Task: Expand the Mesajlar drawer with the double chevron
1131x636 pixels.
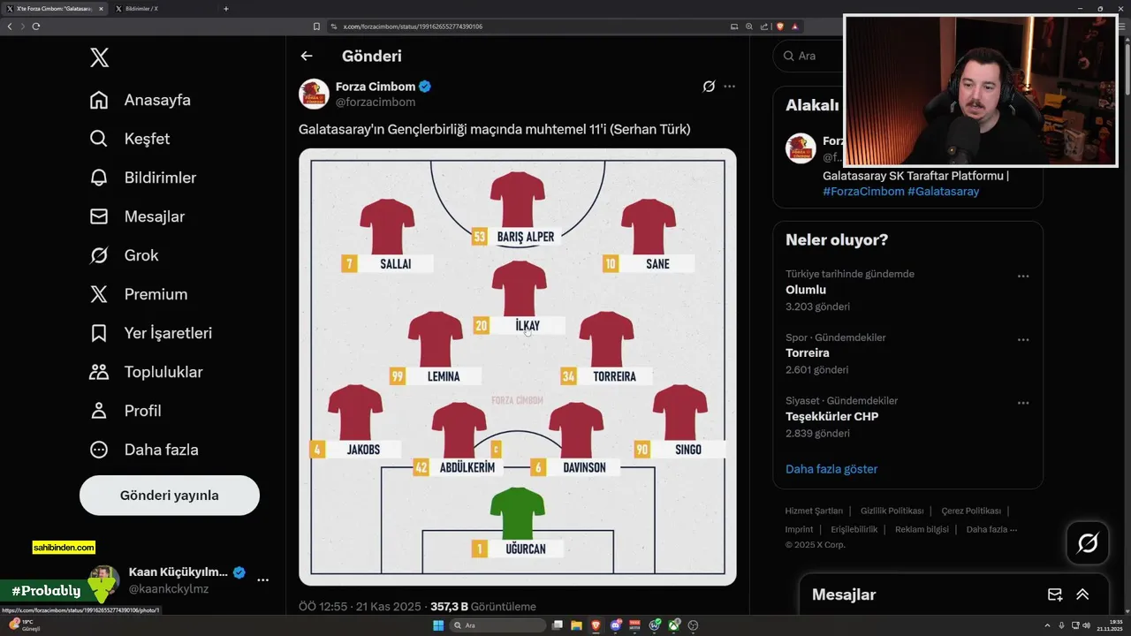Action: click(1082, 594)
